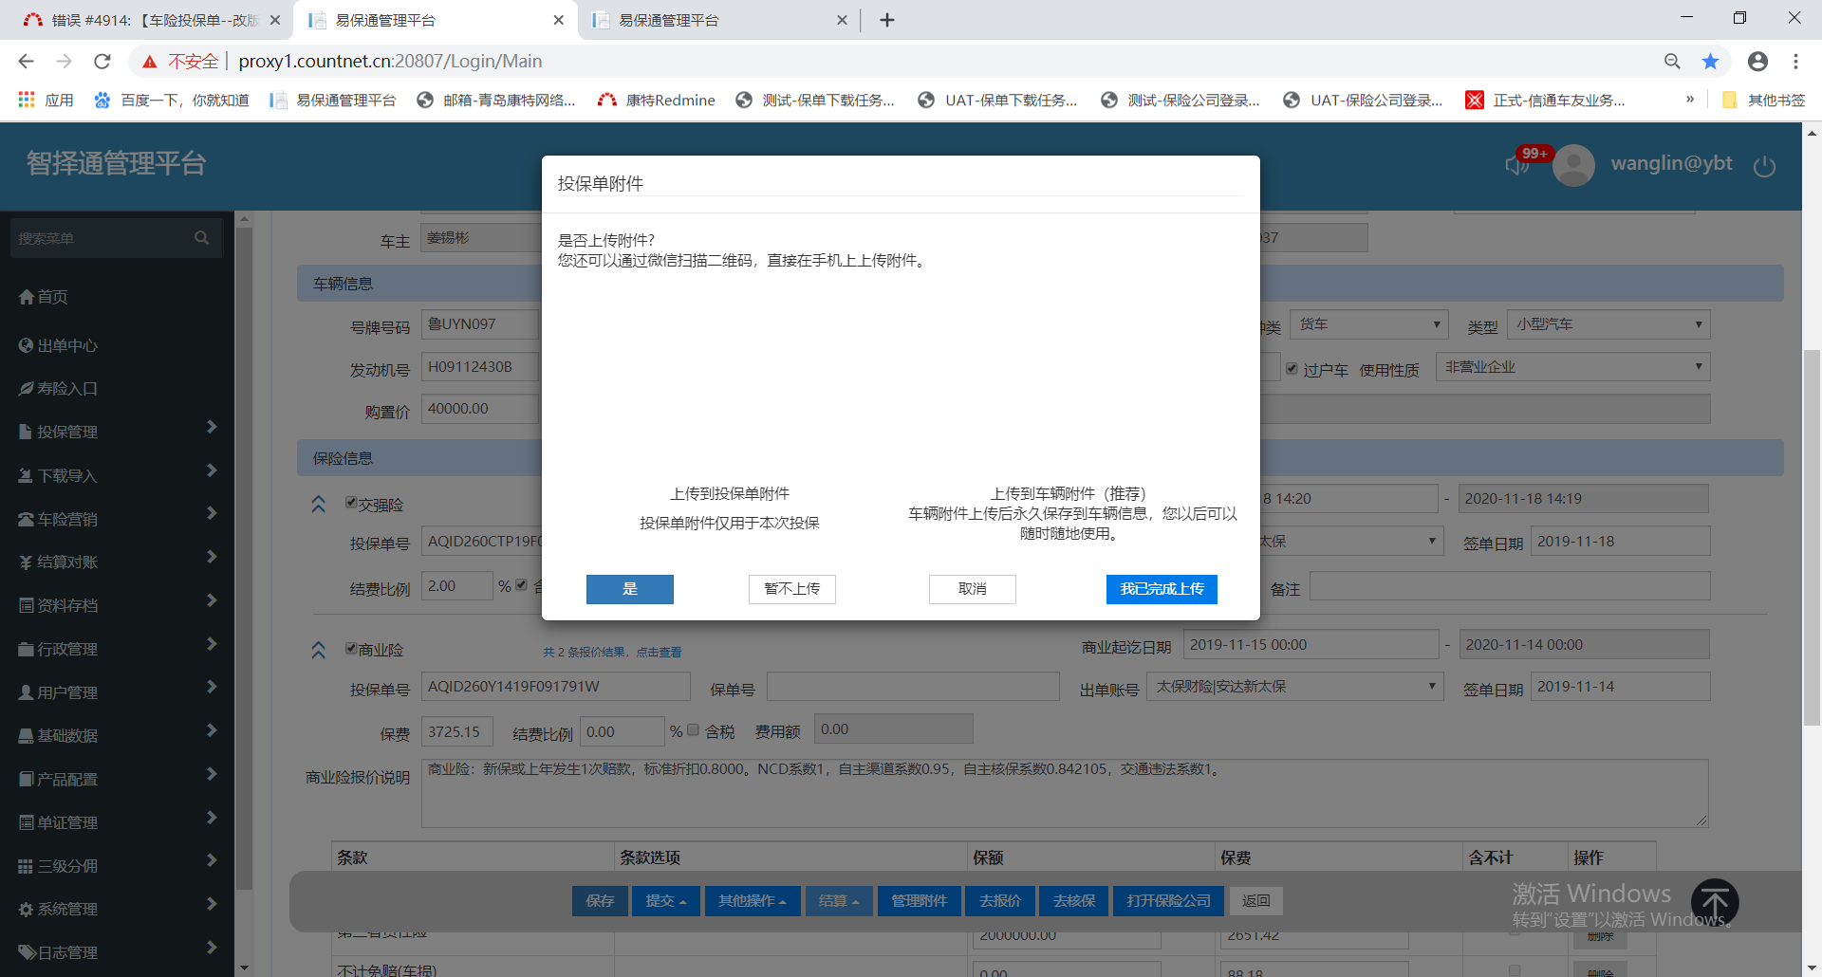Toggle the 商业险 checkbox

(x=351, y=649)
